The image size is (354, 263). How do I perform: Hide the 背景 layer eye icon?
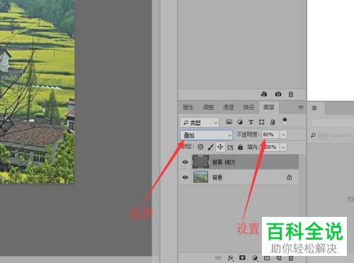click(185, 177)
